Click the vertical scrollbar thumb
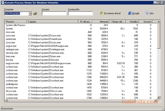Viewport: 165px width, 111px height. point(159,36)
